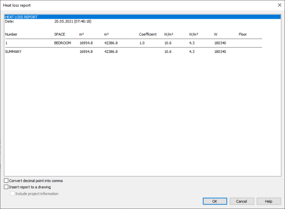Open Help for the heat loss report

pos(268,201)
